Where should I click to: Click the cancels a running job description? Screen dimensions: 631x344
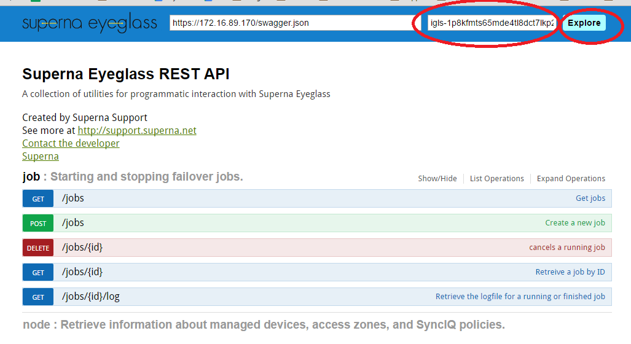point(567,248)
